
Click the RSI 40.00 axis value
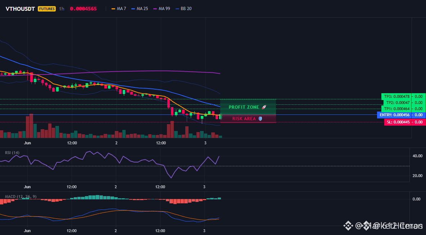[x=417, y=156]
